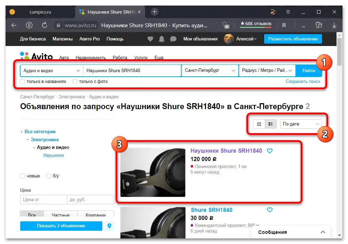Open notifications bell icon

161,39
